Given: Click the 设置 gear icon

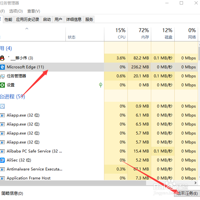Looking at the screenshot, I should click(x=2, y=85).
